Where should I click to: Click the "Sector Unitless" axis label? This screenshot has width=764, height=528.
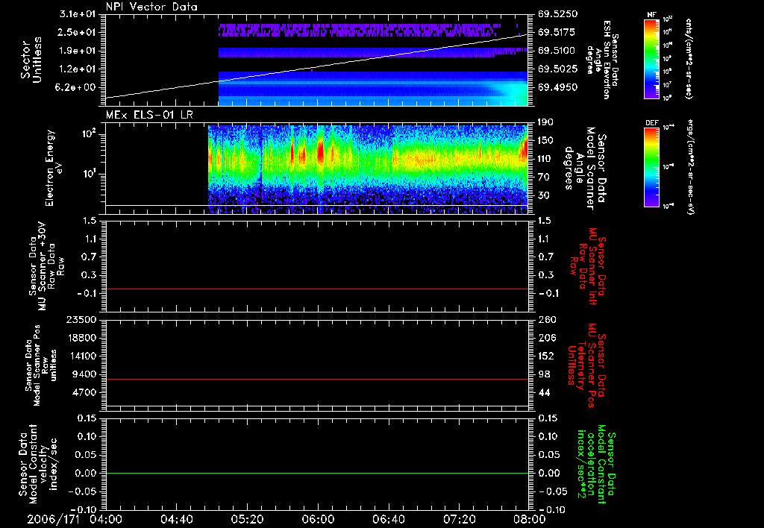click(x=31, y=60)
